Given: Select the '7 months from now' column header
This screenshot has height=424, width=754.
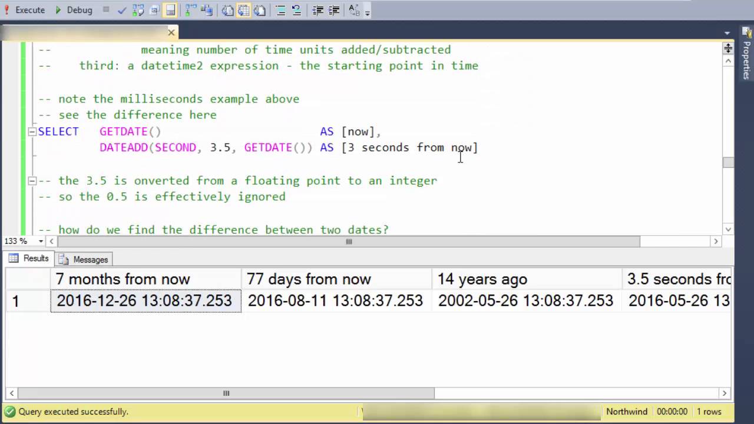Looking at the screenshot, I should [x=145, y=279].
